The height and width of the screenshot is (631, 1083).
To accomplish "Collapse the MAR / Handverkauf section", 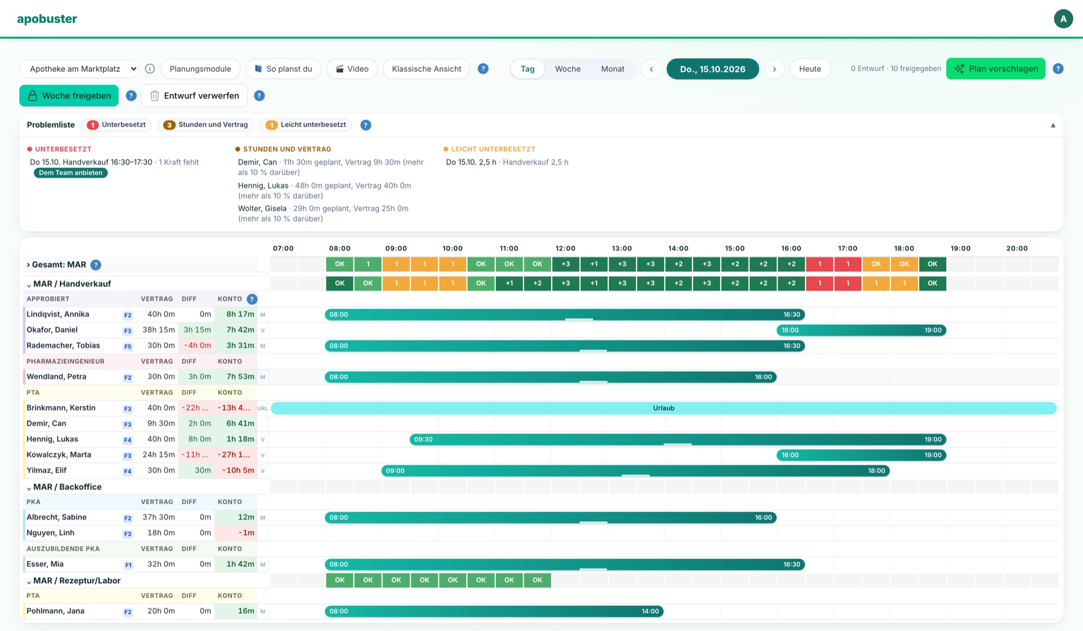I will pyautogui.click(x=28, y=284).
